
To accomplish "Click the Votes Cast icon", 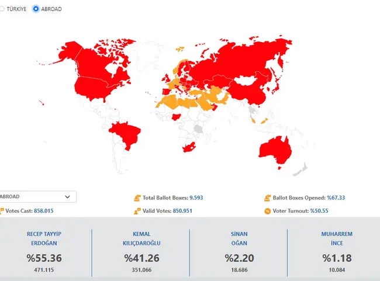I will click(x=2, y=210).
